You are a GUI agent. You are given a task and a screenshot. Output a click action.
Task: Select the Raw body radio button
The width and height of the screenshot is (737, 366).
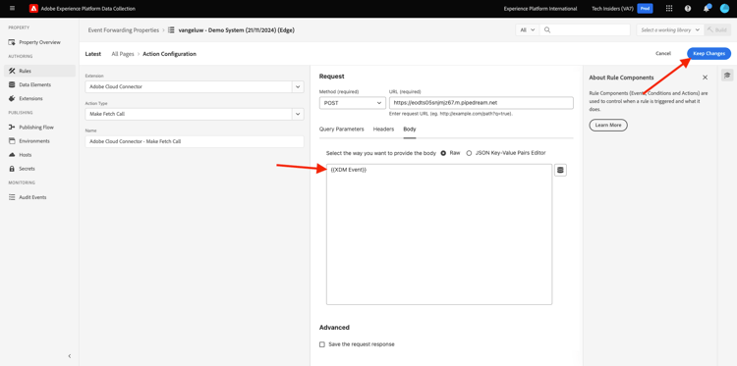pos(443,153)
